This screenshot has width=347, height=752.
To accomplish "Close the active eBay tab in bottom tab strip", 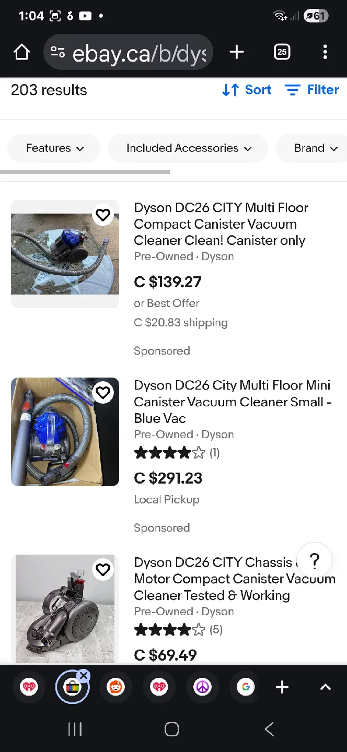I will point(84,675).
